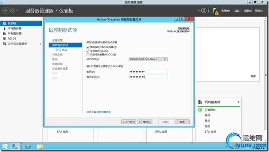Go to the 域控制器选项 wizard step
The height and width of the screenshot is (152, 269).
pyautogui.click(x=65, y=45)
